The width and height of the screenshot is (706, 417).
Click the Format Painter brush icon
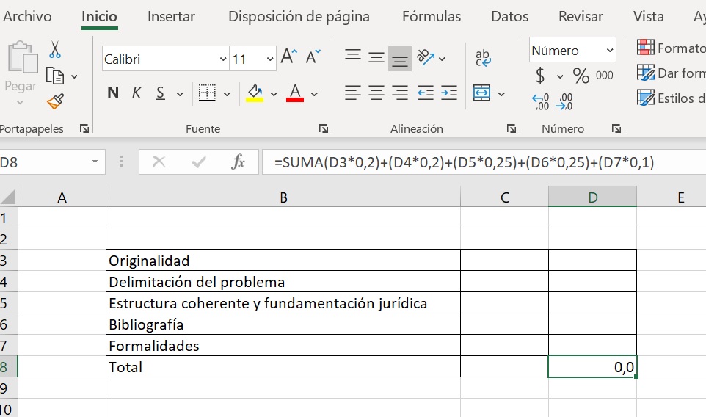(x=55, y=101)
